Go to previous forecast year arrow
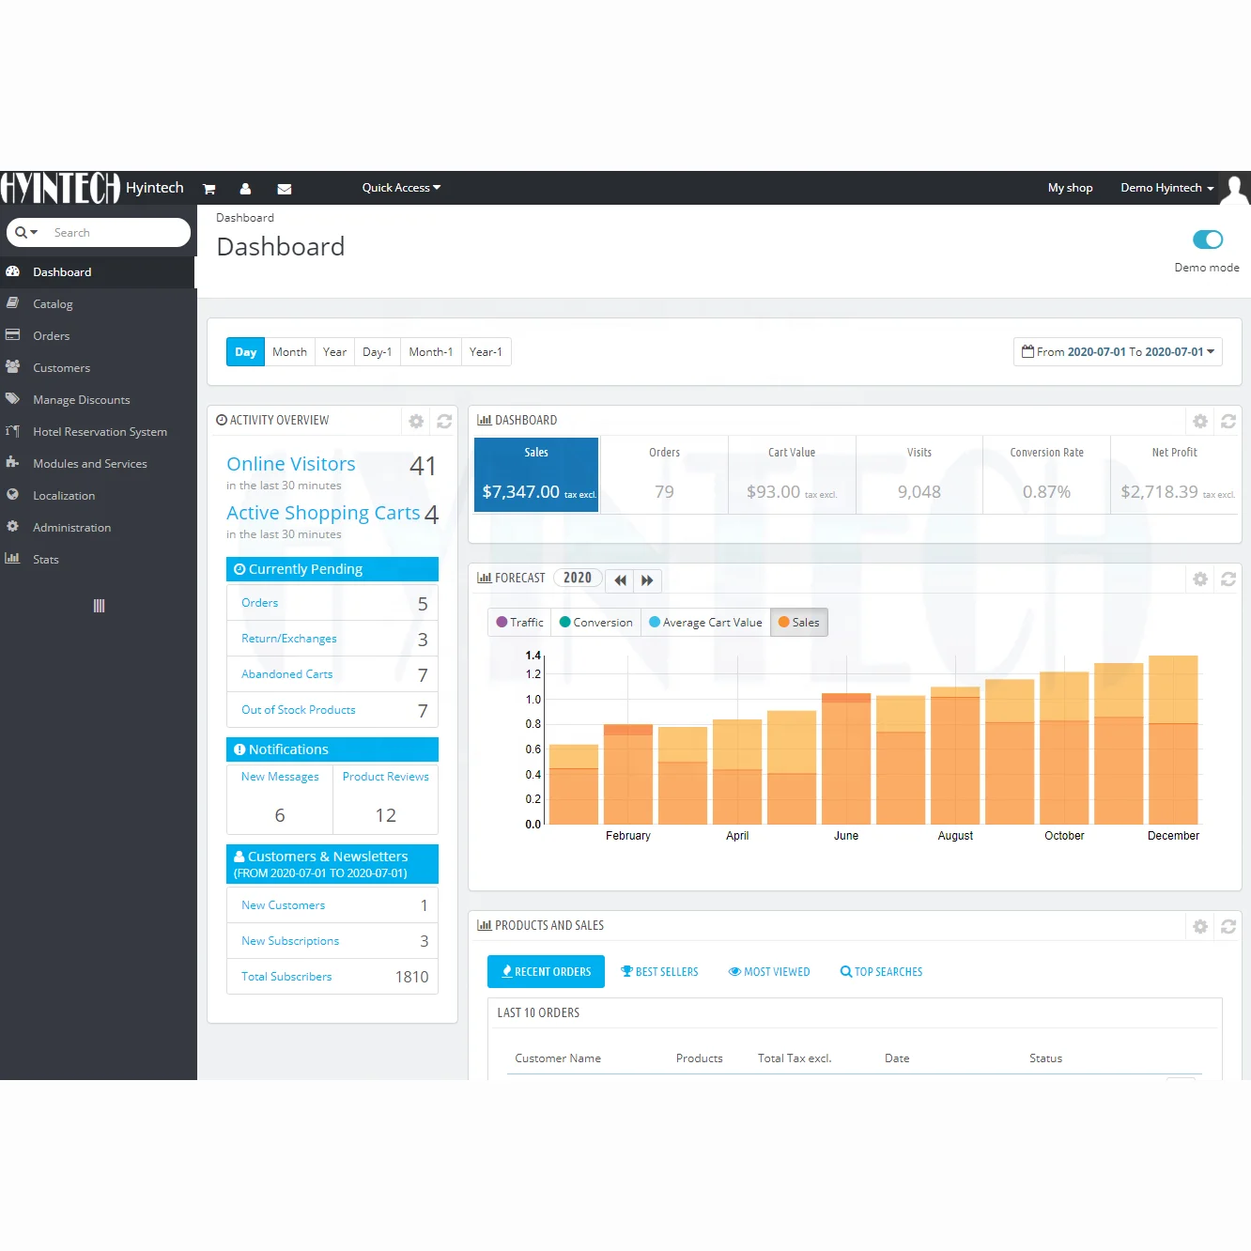Screen dimensions: 1251x1251 tap(620, 580)
